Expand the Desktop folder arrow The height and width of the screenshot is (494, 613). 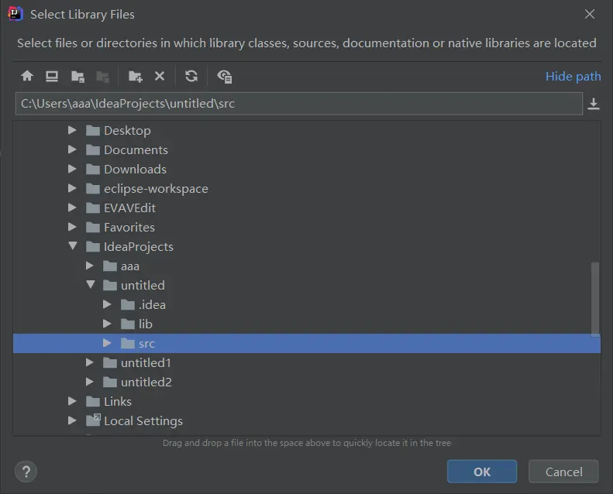pyautogui.click(x=72, y=130)
